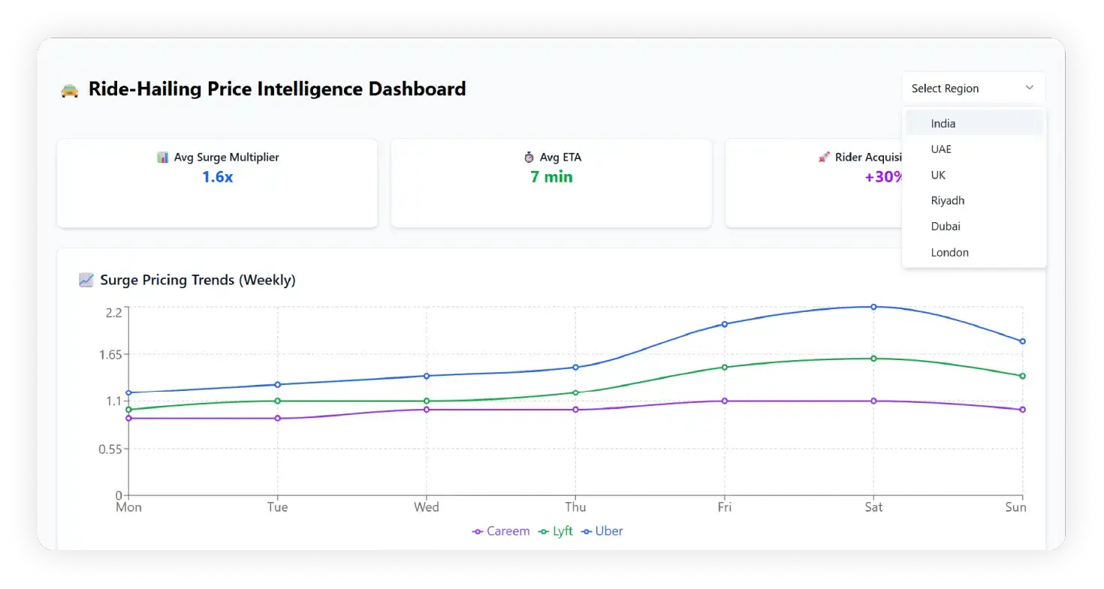Click the 7 min average ETA value

(x=551, y=177)
